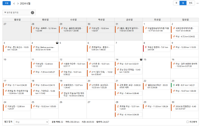Click the green walking icon on June 23

pyautogui.click(x=174, y=85)
